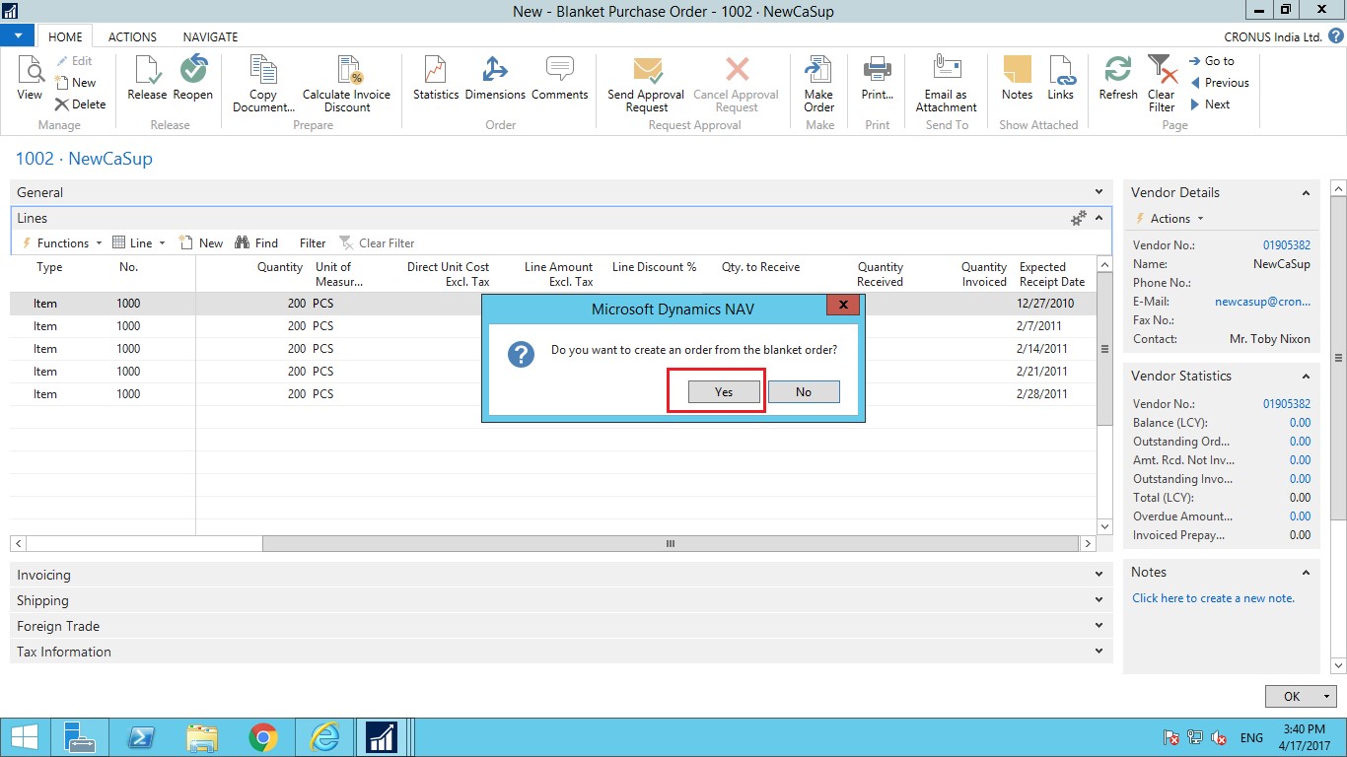This screenshot has height=757, width=1347.
Task: Go to Next record
Action: click(1210, 104)
